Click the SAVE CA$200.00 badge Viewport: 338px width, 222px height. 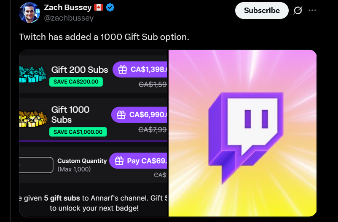tap(76, 82)
